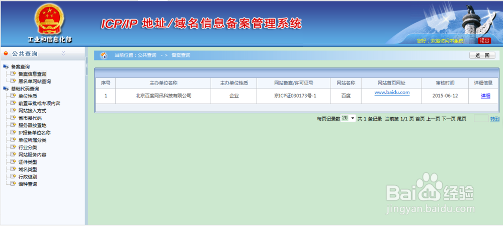Expand the 基础代码查询 tree node

pyautogui.click(x=6, y=89)
